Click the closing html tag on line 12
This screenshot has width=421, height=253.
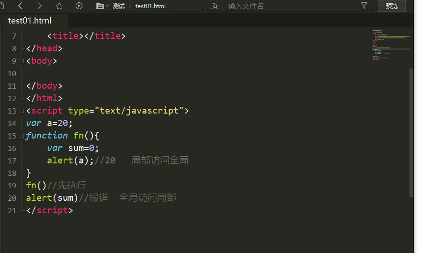[x=44, y=98]
